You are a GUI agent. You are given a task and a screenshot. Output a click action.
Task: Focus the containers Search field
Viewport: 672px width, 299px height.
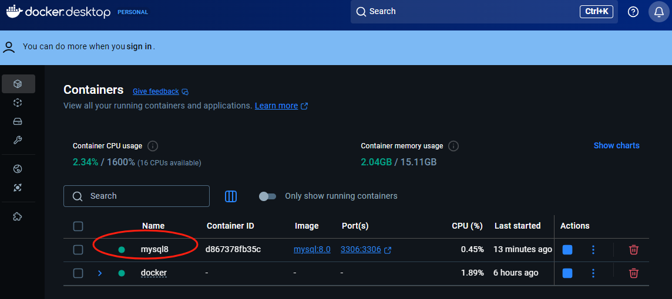click(137, 196)
